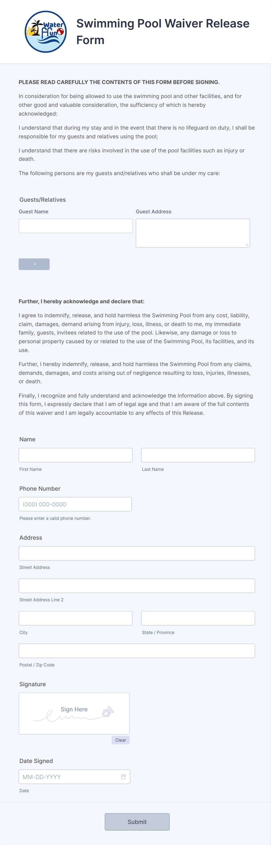Open the calendar picker in Date Signed

(x=123, y=776)
